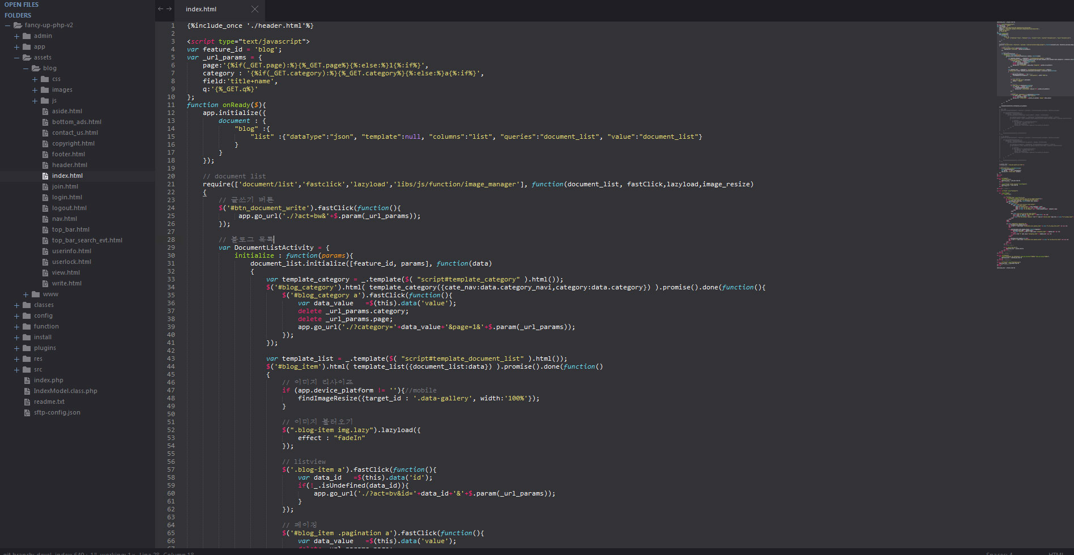1074x555 pixels.
Task: Expand the www folder
Action: click(26, 294)
